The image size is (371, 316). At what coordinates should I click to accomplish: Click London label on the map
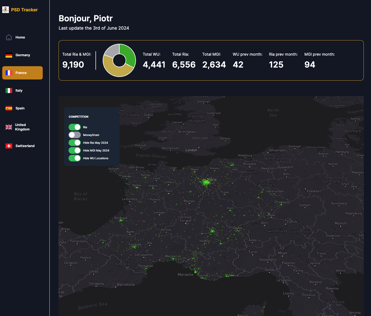191,150
